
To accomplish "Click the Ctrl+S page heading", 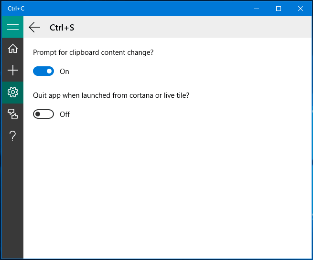I will coord(62,28).
